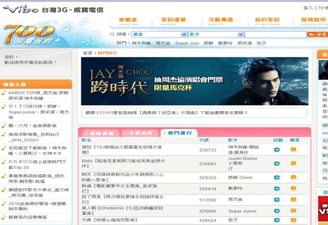Switch to the middle pink tab 本週最新

(x=140, y=133)
